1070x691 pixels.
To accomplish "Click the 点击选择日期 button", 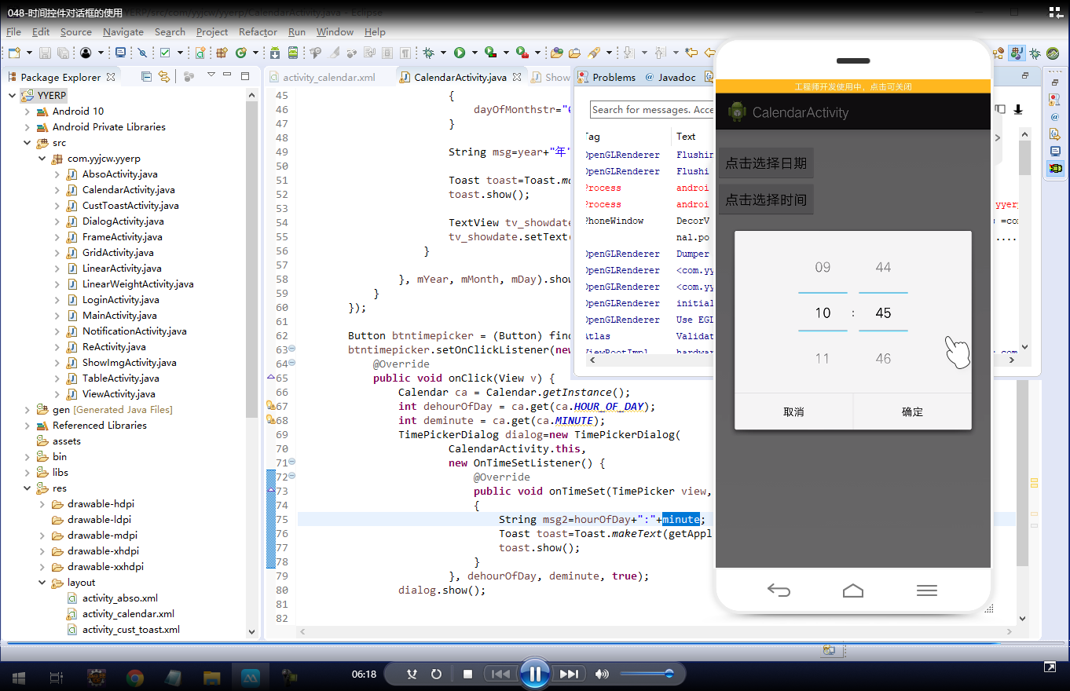I will click(765, 163).
